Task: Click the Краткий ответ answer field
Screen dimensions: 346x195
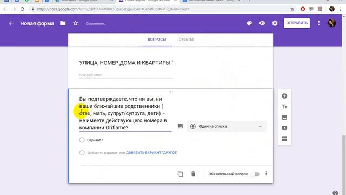Action: pyautogui.click(x=126, y=75)
